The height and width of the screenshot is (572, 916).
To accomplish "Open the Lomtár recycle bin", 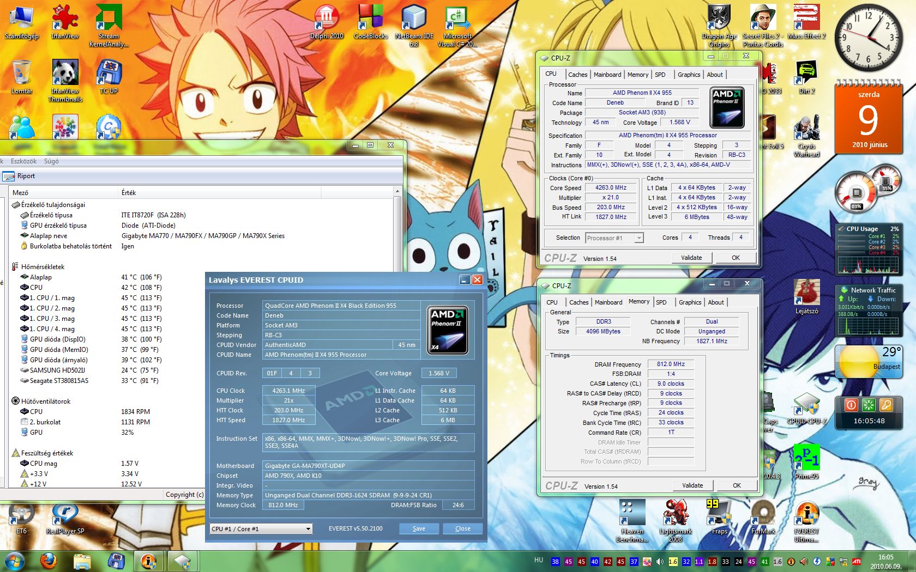I will click(x=22, y=77).
